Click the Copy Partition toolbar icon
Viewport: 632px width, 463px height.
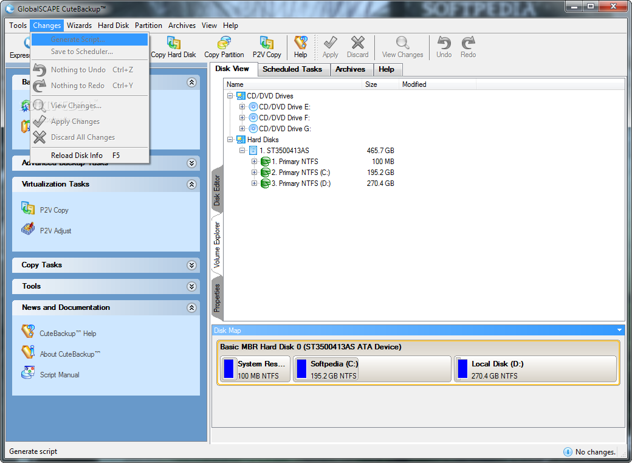[224, 43]
